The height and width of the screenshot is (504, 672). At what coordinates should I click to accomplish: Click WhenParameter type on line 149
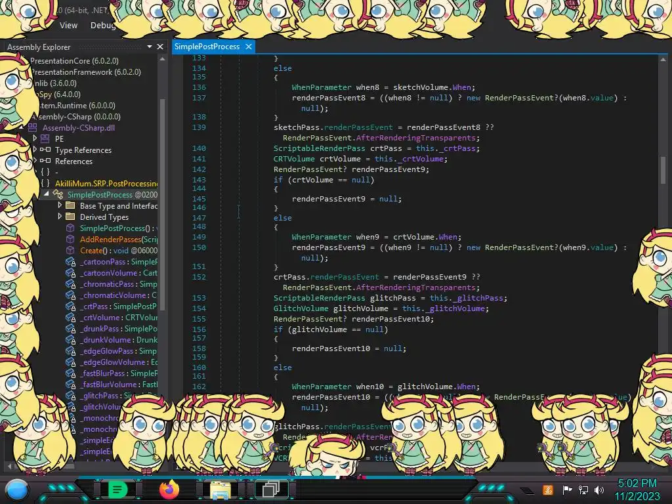coord(322,237)
